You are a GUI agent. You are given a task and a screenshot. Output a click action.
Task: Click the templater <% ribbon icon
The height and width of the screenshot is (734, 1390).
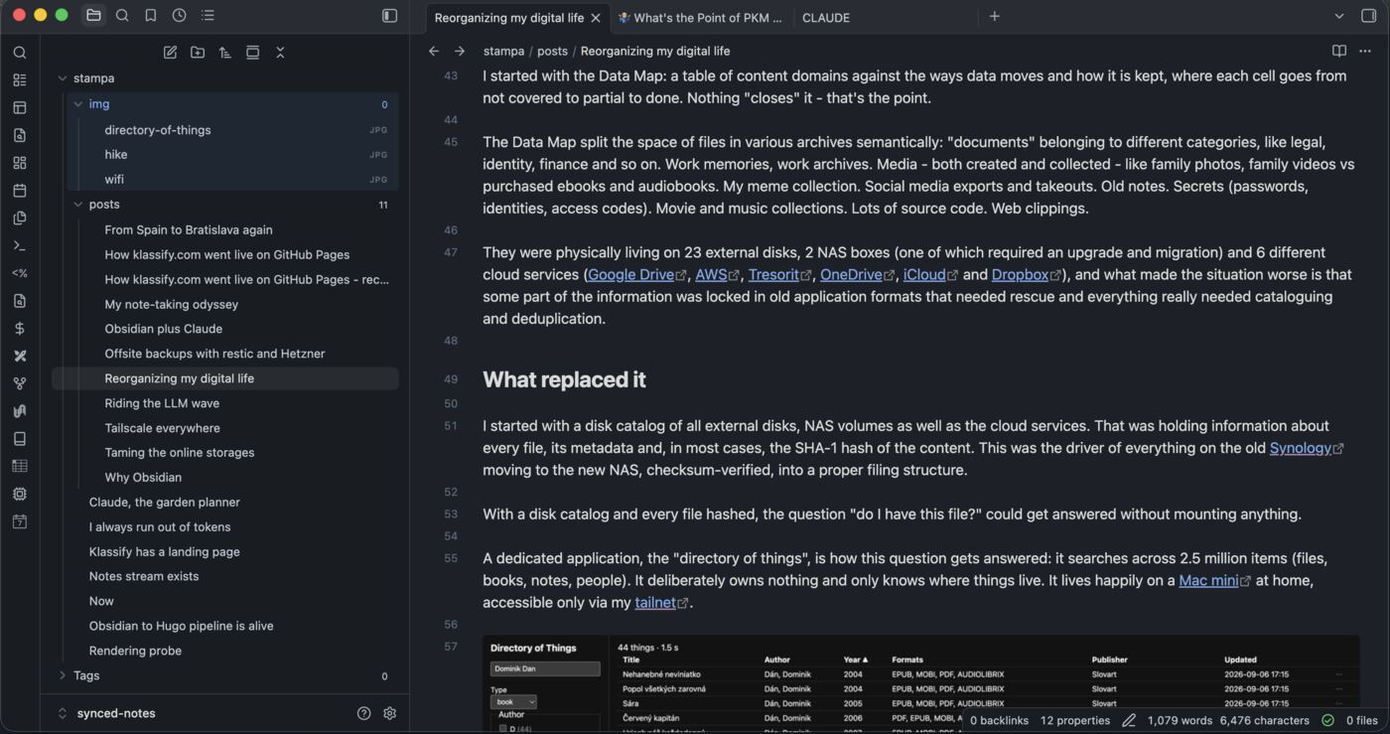(x=20, y=273)
